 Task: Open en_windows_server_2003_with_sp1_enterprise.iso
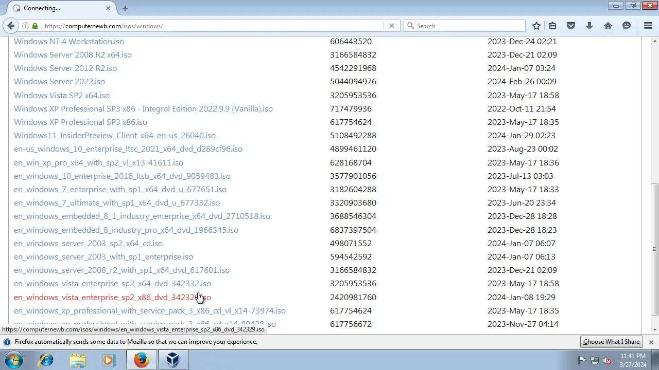click(x=103, y=256)
